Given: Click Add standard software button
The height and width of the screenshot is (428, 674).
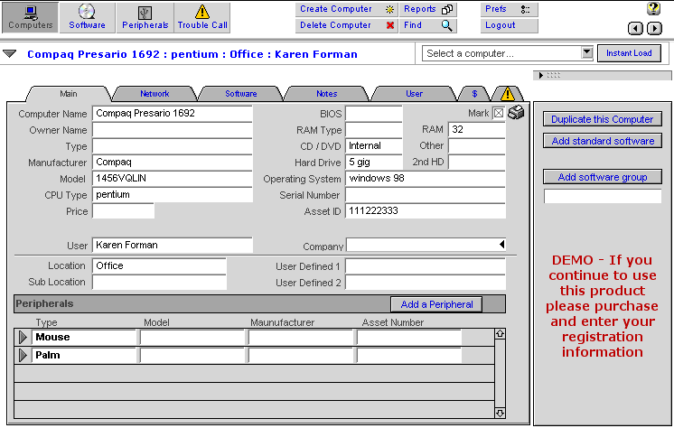Looking at the screenshot, I should point(603,141).
